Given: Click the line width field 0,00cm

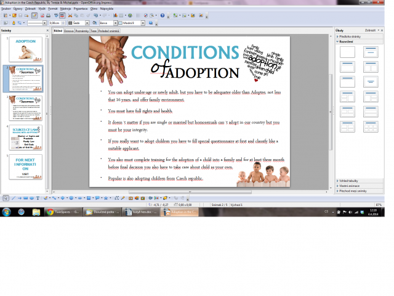Looking at the screenshot, I should click(x=55, y=23).
